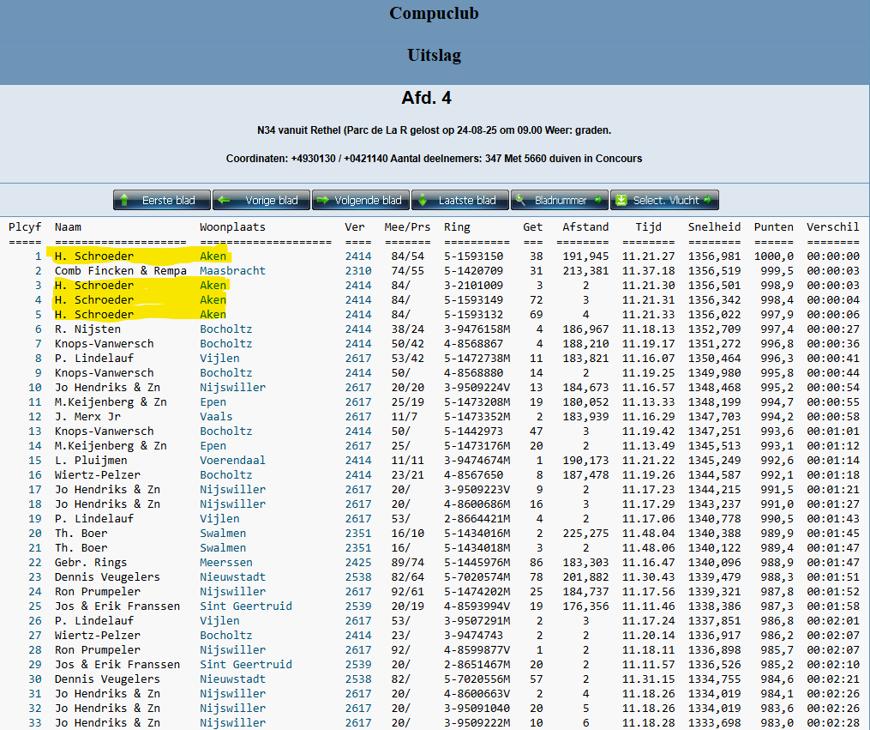870x730 pixels.
Task: Open the Select. Vlucht flight selector
Action: tap(665, 201)
